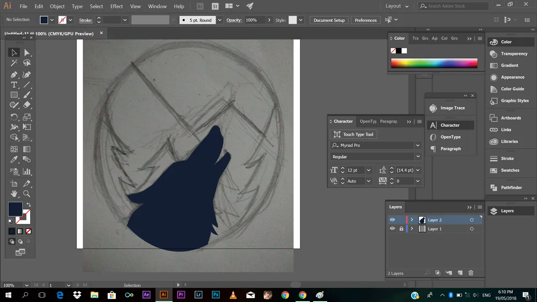Viewport: 537px width, 302px height.
Task: Select the Pen tool
Action: [x=14, y=75]
